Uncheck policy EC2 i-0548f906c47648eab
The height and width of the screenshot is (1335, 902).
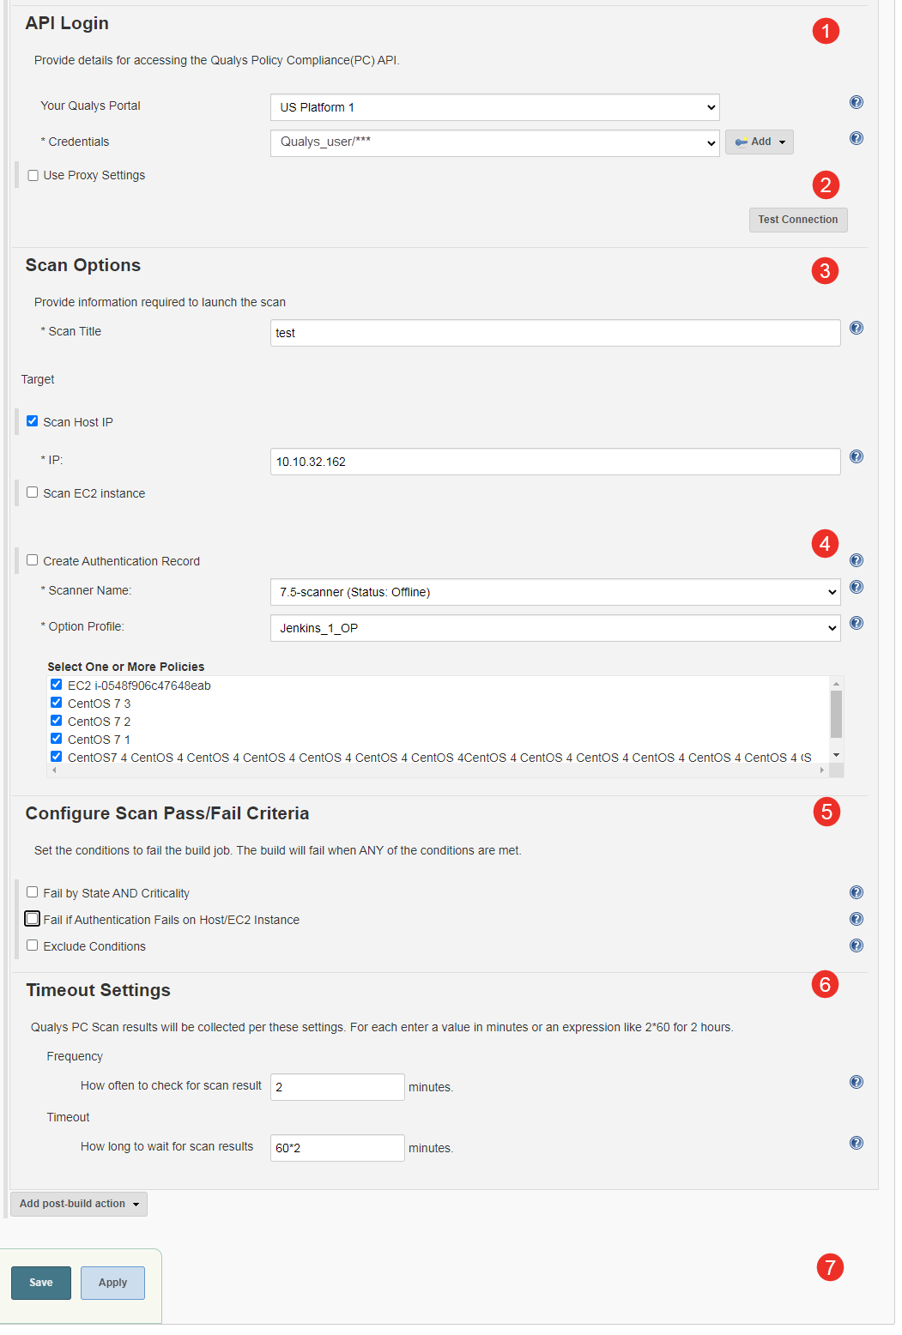point(57,685)
